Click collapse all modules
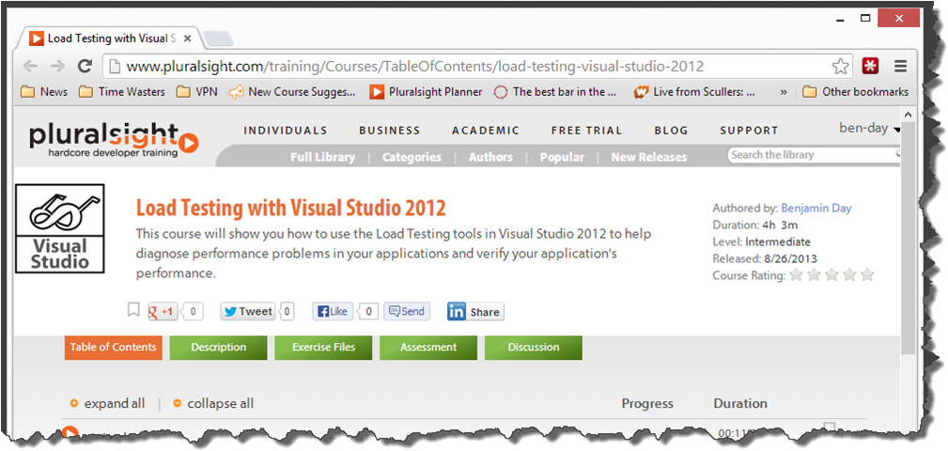The height and width of the screenshot is (451, 948). pos(213,403)
